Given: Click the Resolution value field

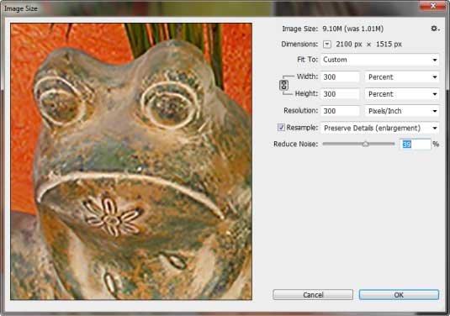Looking at the screenshot, I should coord(340,111).
